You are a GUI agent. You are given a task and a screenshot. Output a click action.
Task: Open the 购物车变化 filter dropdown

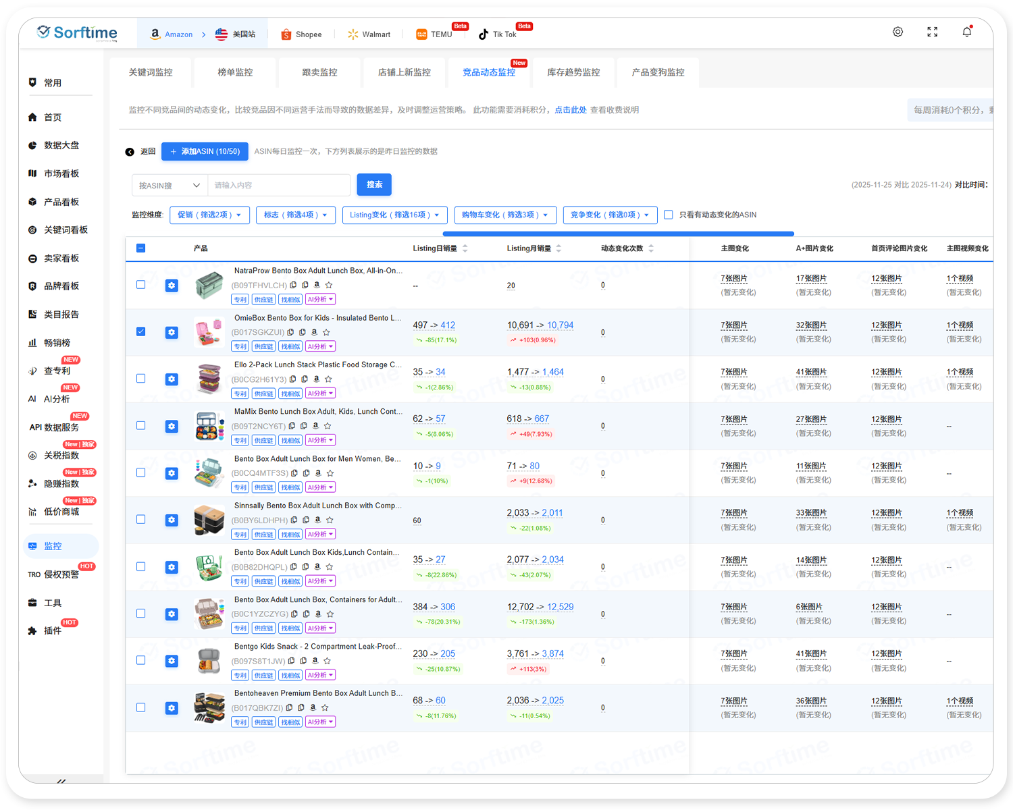pos(505,215)
